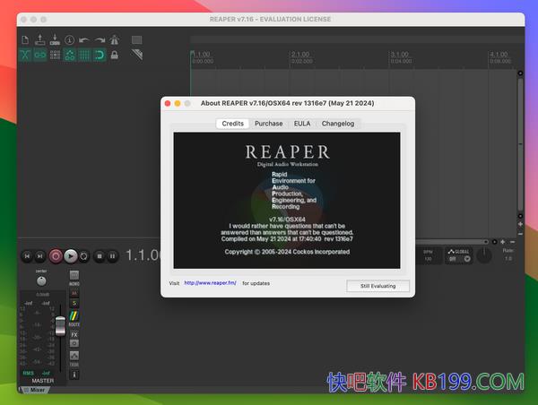
Task: Toggle the item grouping link icon
Action: (39, 55)
